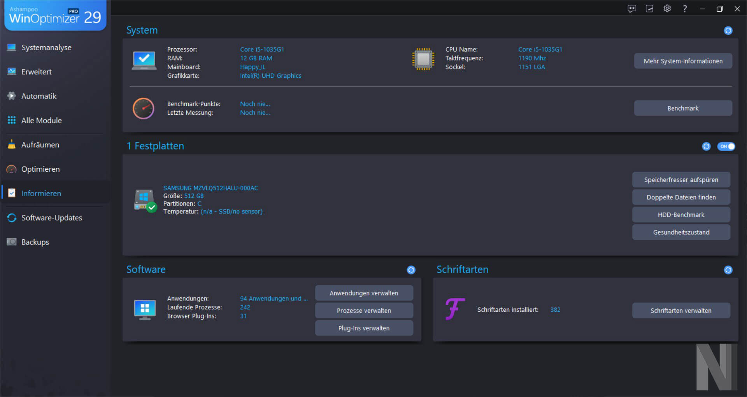The image size is (747, 397).
Task: Open Gesundheitszustand of the disk
Action: click(681, 232)
